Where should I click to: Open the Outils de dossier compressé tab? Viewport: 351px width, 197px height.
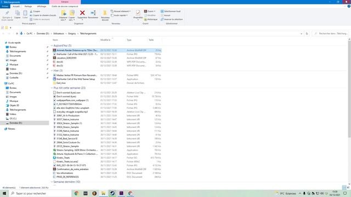pyautogui.click(x=65, y=7)
